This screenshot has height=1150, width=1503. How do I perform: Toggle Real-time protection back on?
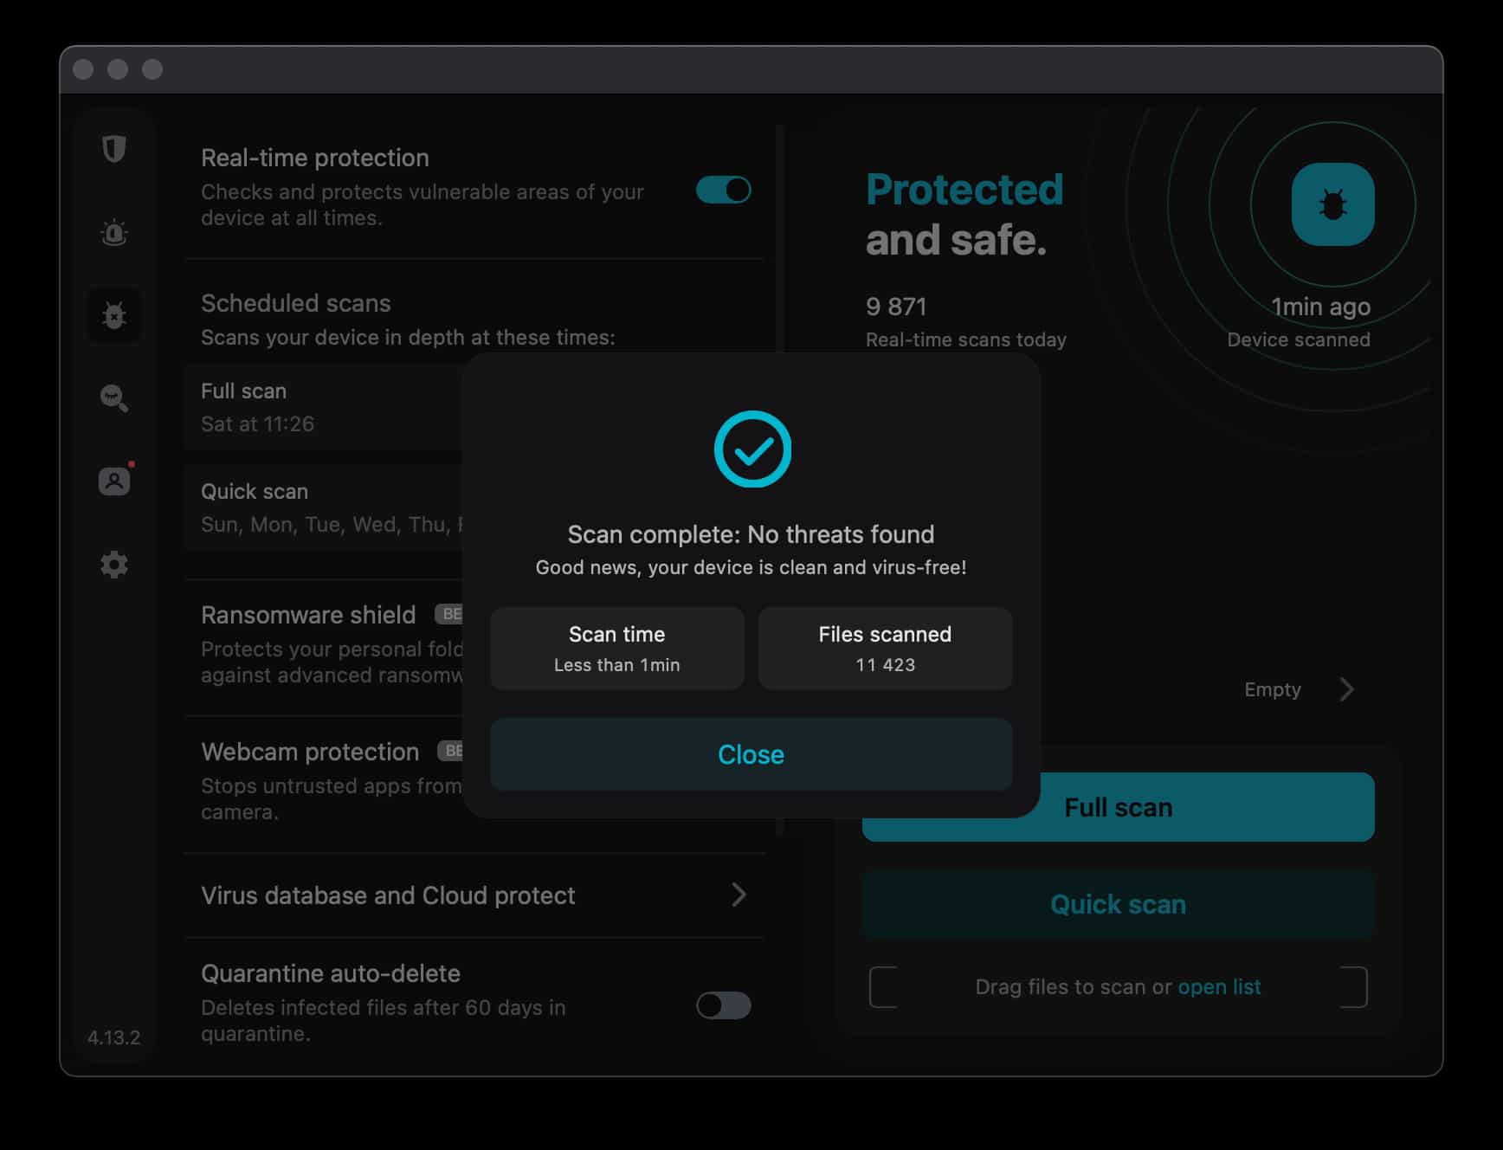[x=724, y=191]
